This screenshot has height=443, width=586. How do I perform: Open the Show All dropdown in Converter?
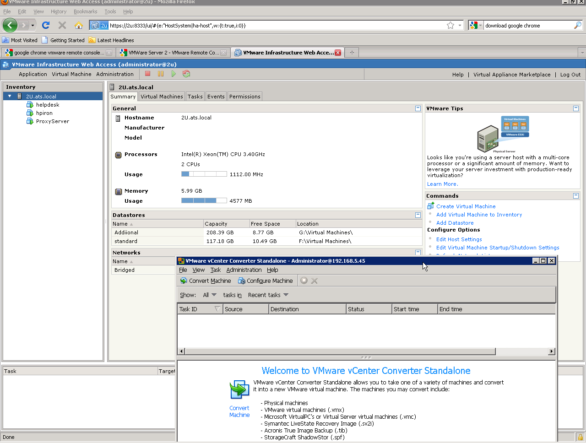[210, 295]
